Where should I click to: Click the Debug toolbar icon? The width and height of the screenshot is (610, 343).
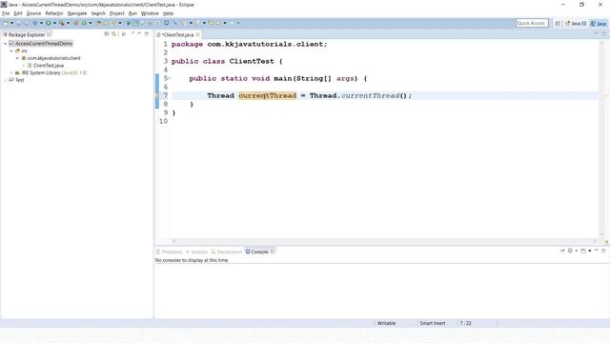click(x=35, y=23)
